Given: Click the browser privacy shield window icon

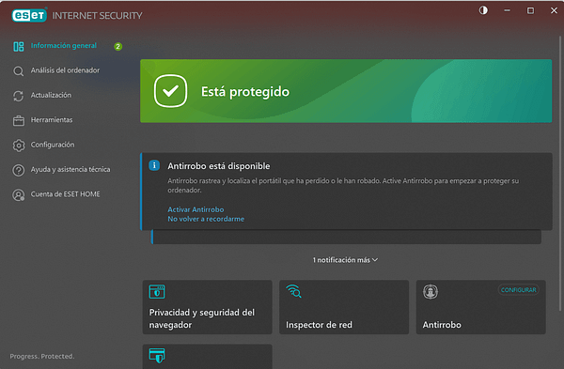Looking at the screenshot, I should (x=157, y=292).
